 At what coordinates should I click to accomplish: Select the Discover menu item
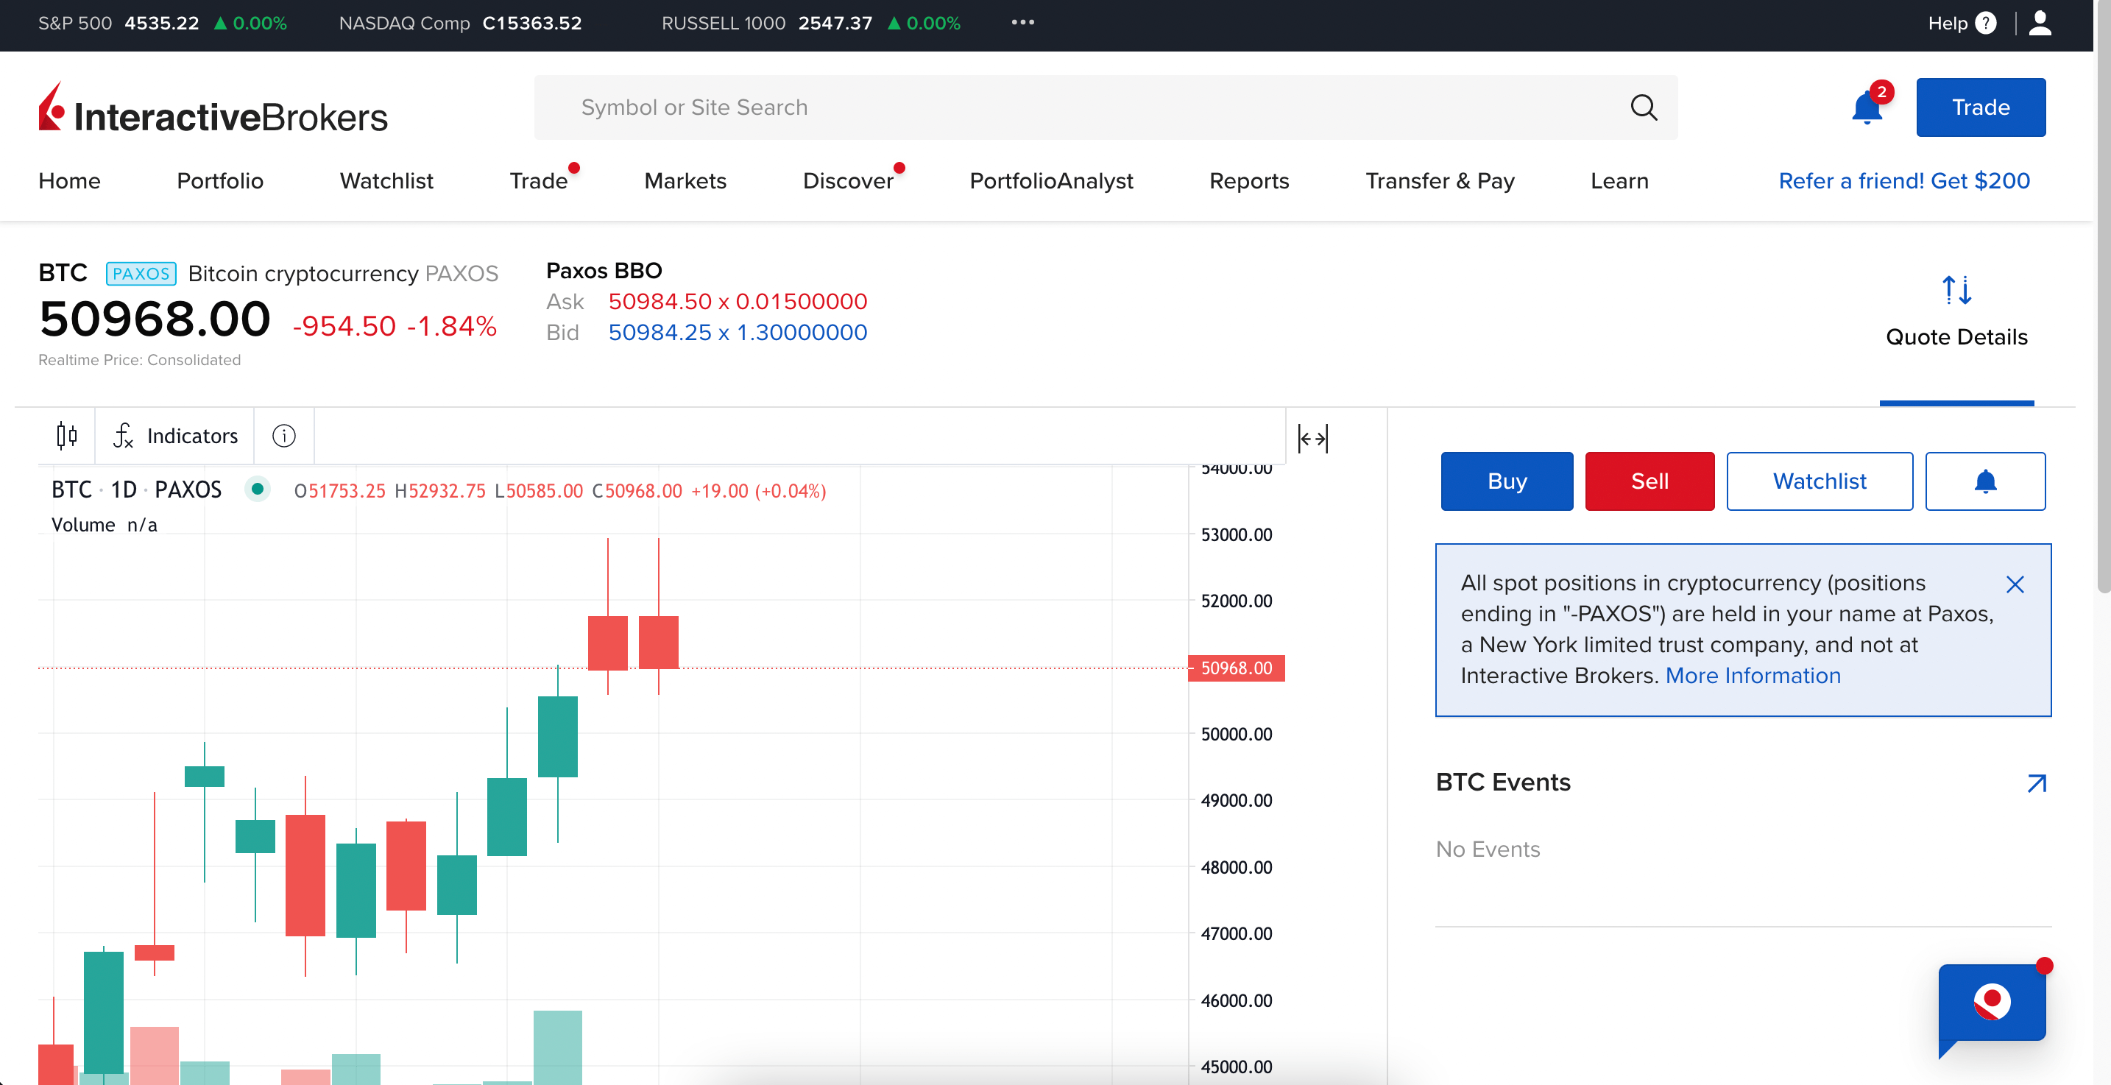pyautogui.click(x=848, y=181)
